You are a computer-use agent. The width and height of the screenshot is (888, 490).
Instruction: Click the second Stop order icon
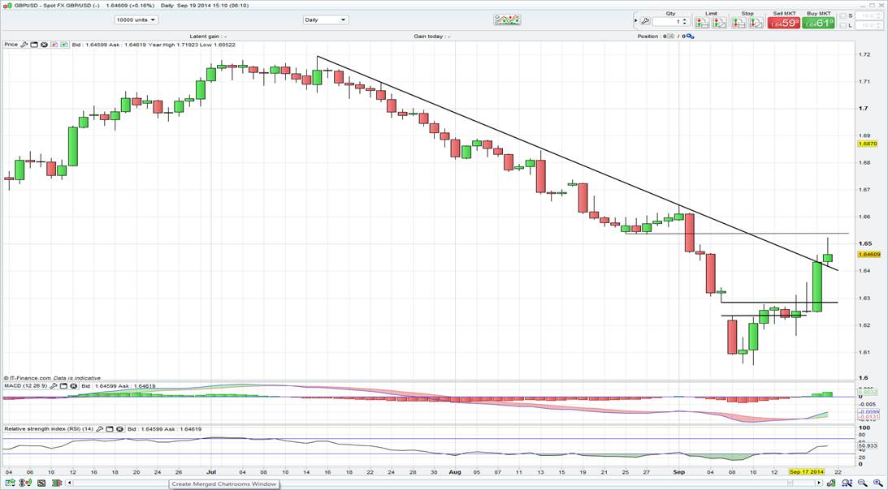click(756, 23)
